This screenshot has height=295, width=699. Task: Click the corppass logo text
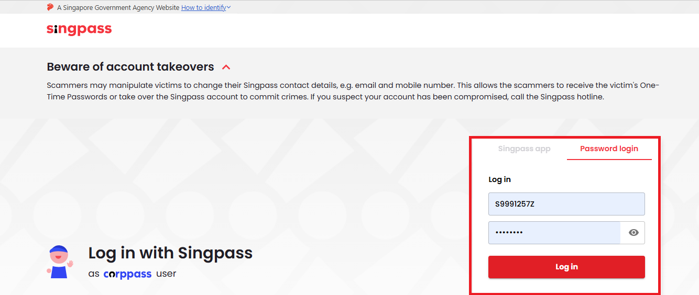pos(127,274)
